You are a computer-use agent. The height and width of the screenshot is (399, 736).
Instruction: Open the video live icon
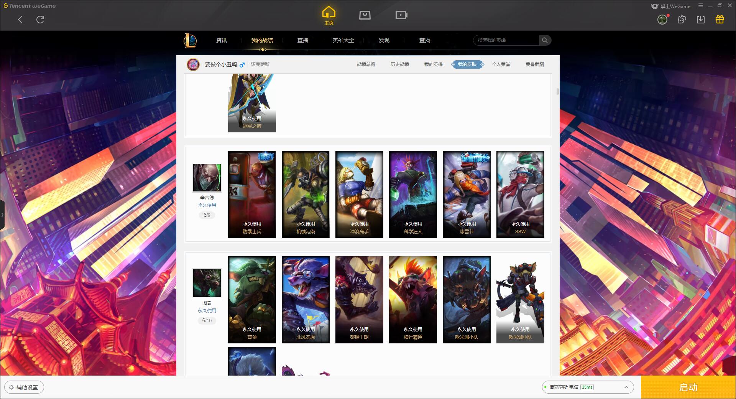point(401,15)
